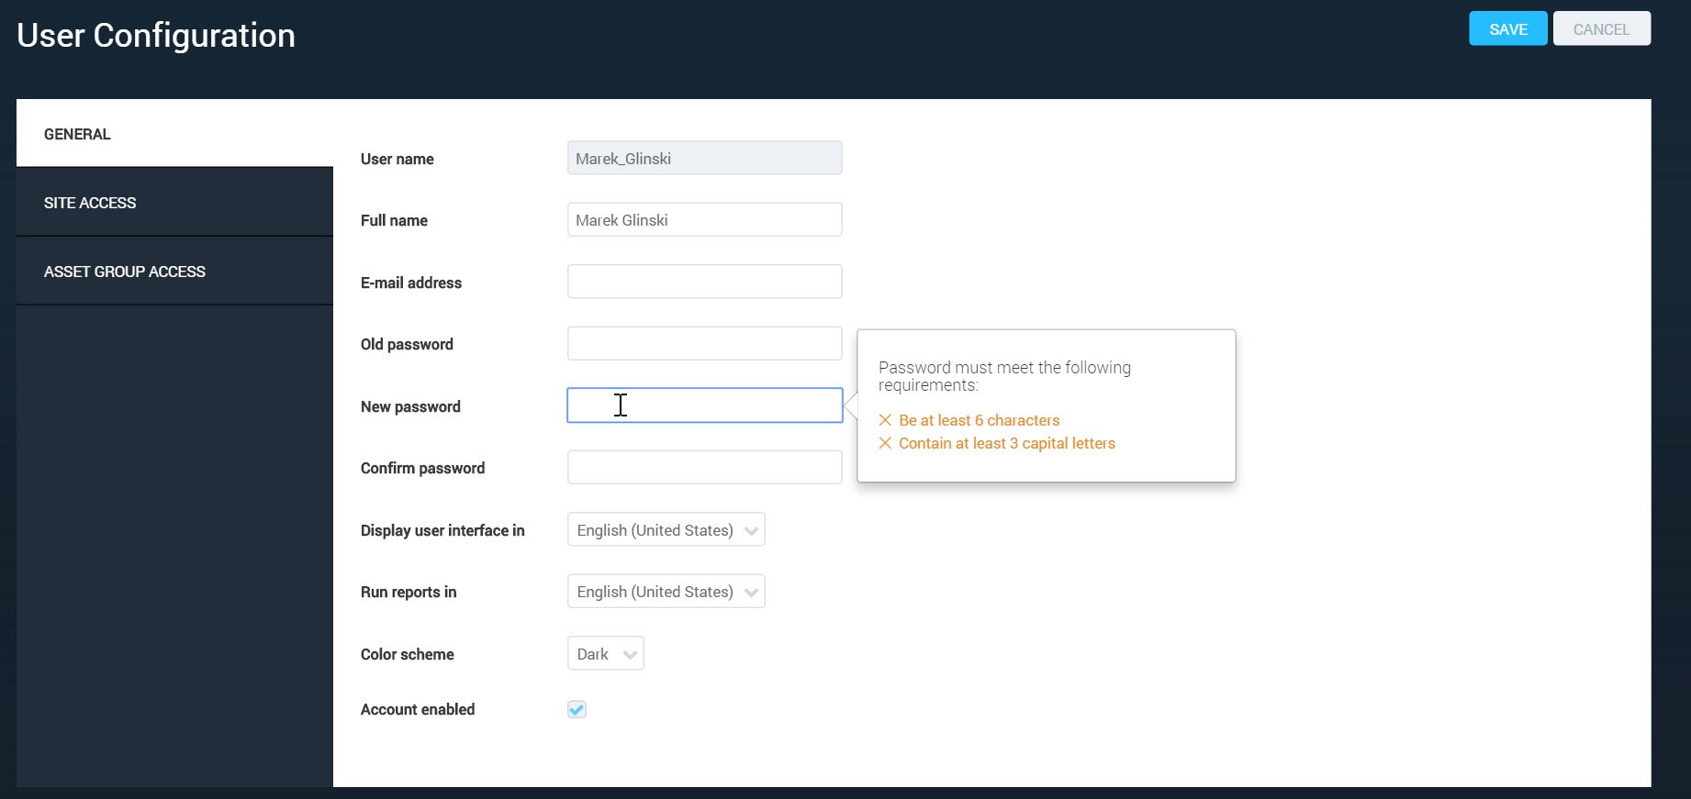
Task: Select the Old password input field
Action: [704, 344]
